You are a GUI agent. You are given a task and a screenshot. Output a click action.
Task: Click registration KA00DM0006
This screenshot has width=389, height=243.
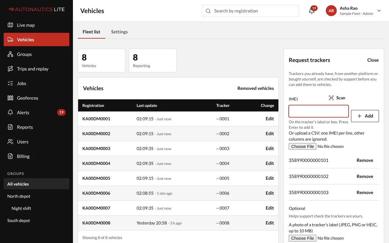(96, 193)
